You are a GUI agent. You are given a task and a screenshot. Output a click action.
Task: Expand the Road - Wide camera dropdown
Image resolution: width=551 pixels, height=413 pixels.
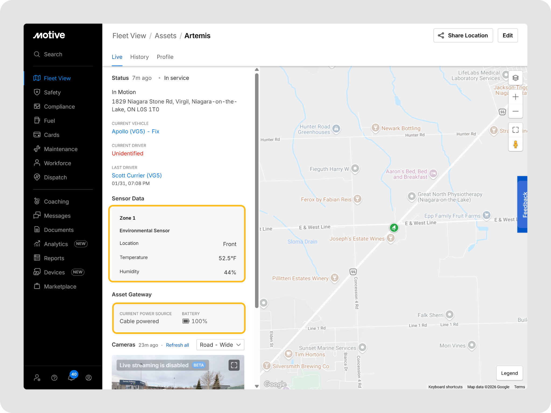220,345
